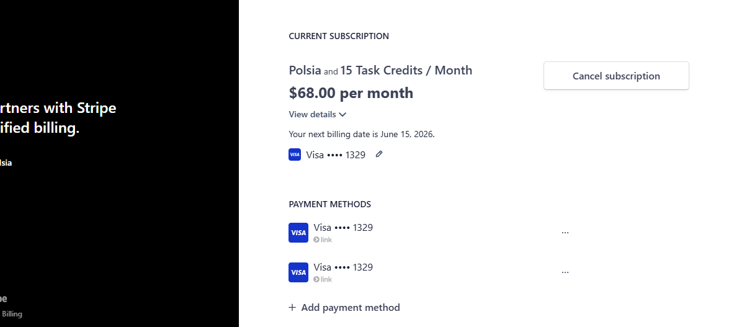Click Polsia and 15 Task Credits title
Viewport: 734px width, 327px height.
[380, 70]
